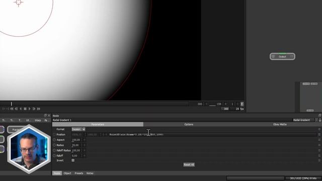
Task: Stop playback with the square button
Action: [x=25, y=109]
